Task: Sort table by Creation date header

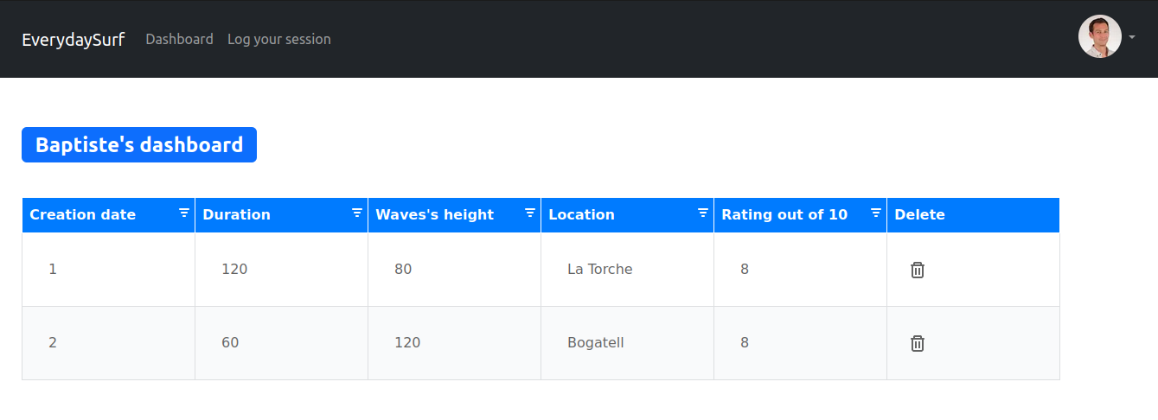Action: (x=83, y=214)
